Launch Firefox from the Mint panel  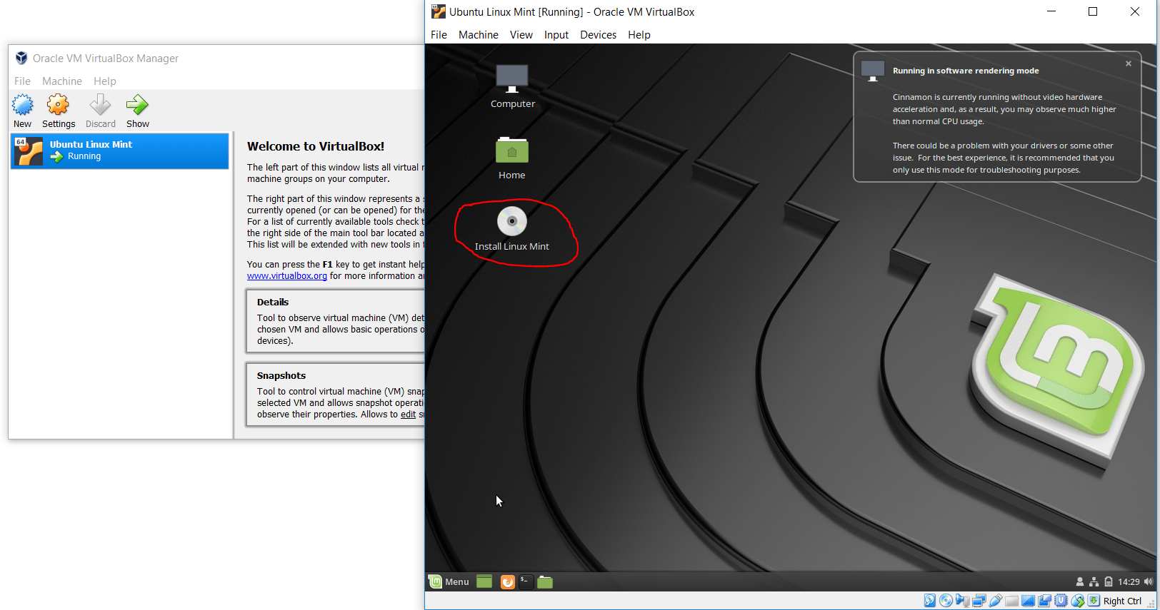(508, 581)
